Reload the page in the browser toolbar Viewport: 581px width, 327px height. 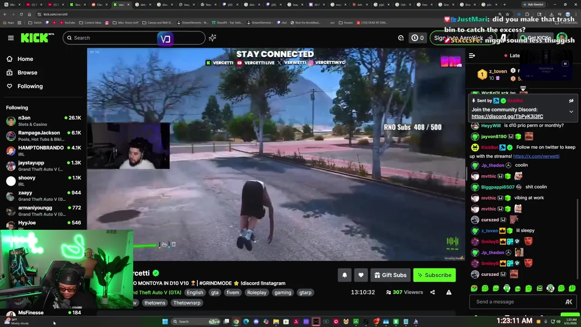pos(21,14)
